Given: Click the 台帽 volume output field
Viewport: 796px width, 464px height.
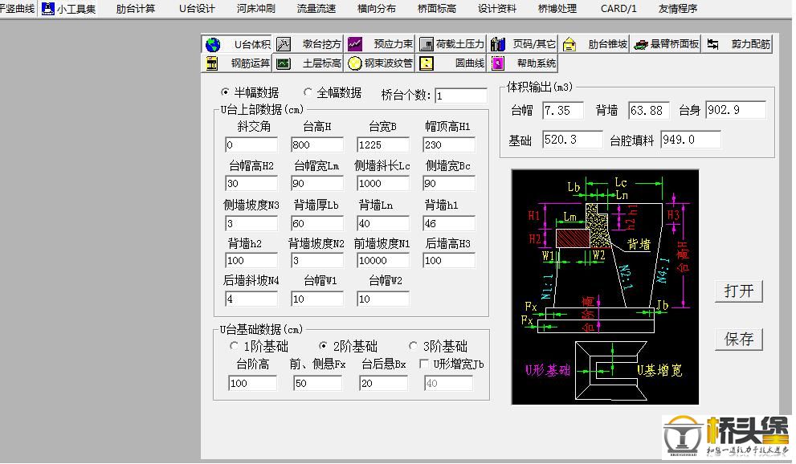Looking at the screenshot, I should point(562,110).
